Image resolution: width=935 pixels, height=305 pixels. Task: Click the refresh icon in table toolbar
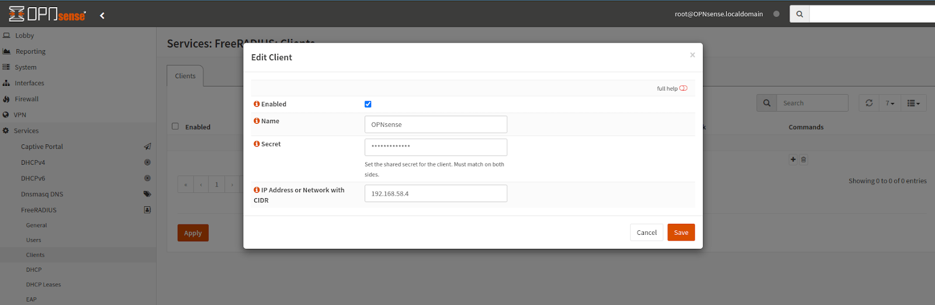(x=869, y=103)
